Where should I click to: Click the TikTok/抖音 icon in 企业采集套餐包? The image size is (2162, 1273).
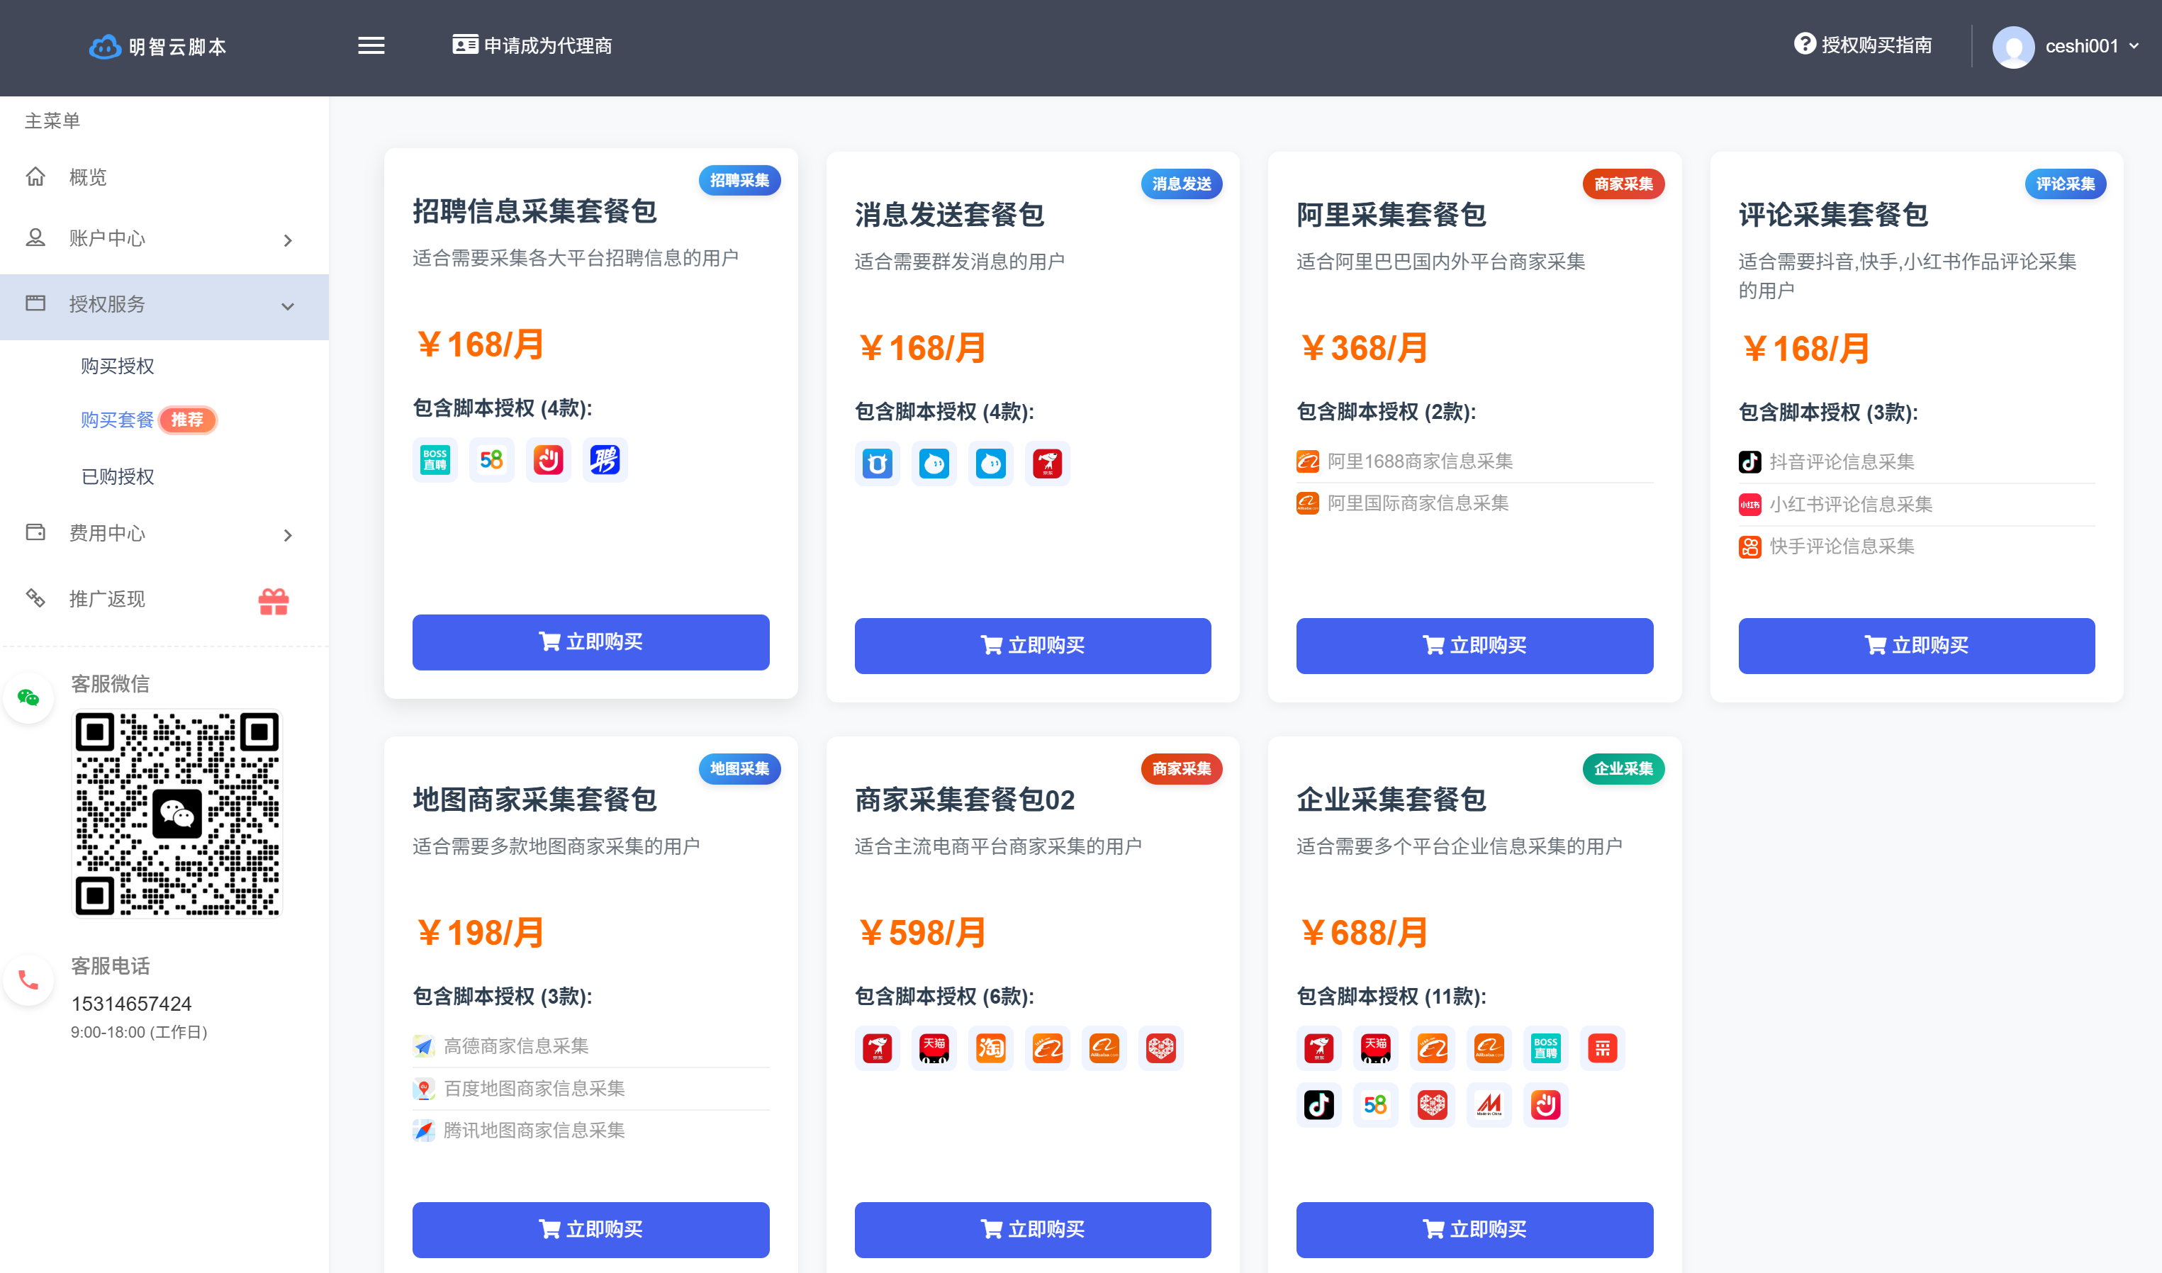[1318, 1104]
